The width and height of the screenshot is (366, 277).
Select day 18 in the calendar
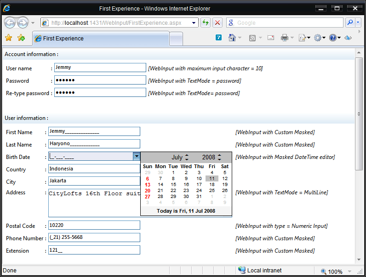pos(212,184)
